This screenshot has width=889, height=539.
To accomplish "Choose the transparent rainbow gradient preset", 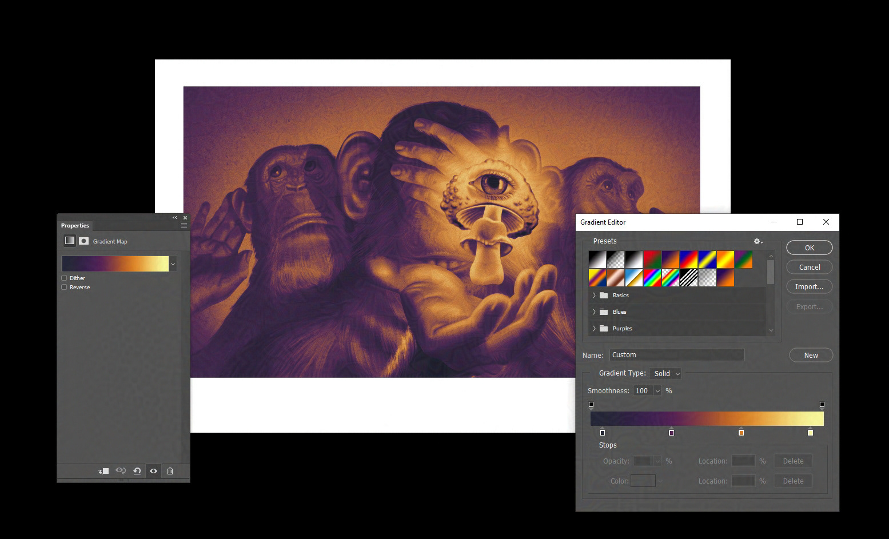I will click(671, 278).
